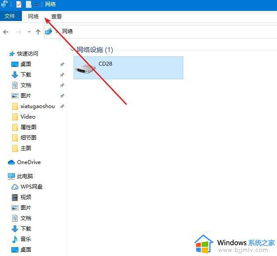Click the 主图 folder icon
277x256 pixels.
click(15, 148)
